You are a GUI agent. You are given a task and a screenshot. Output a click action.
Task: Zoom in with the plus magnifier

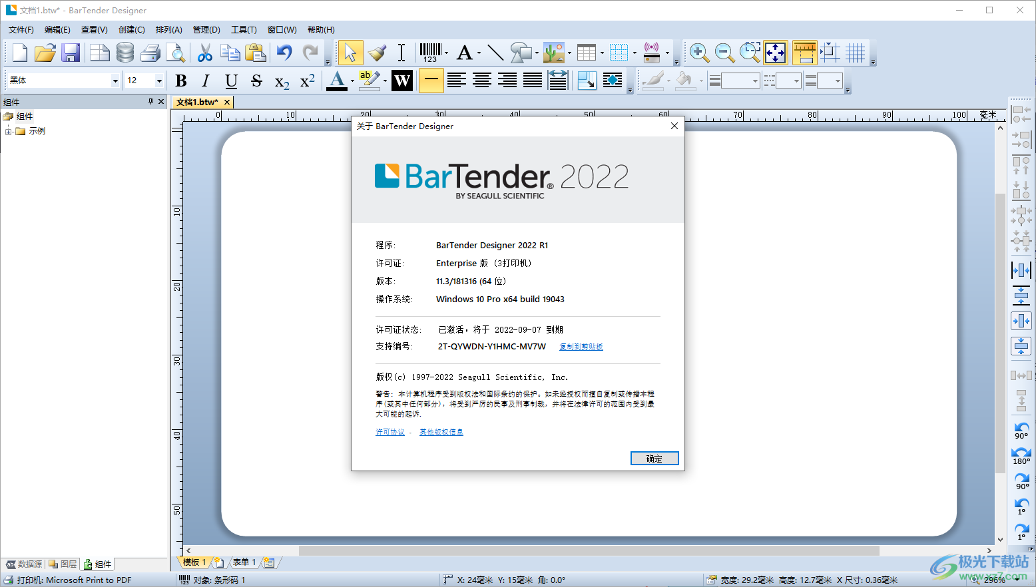699,53
